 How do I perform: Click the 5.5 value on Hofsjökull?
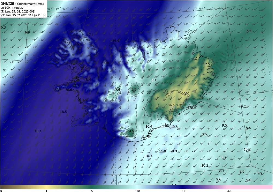pyautogui.click(x=134, y=89)
